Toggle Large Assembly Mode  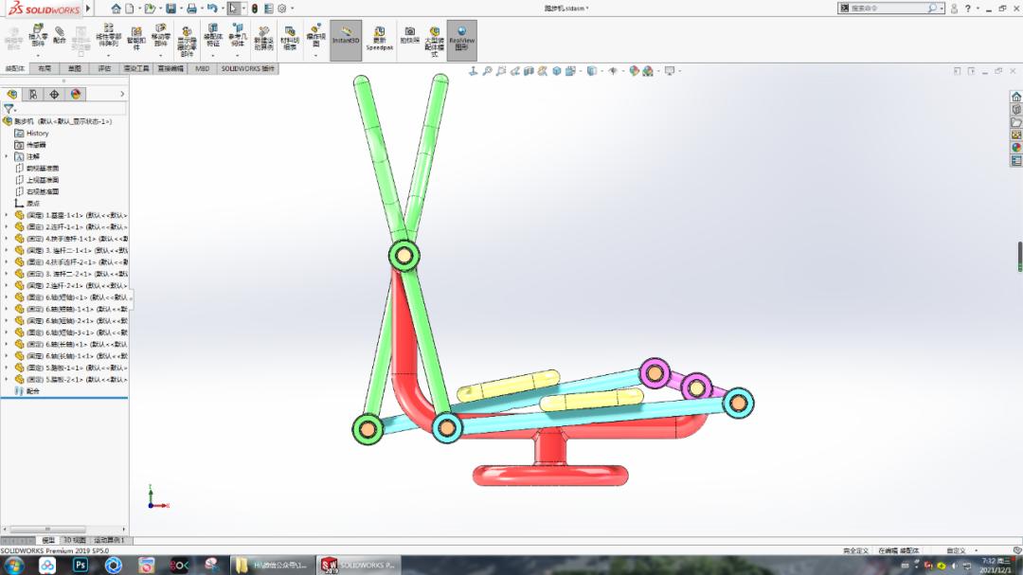(433, 40)
